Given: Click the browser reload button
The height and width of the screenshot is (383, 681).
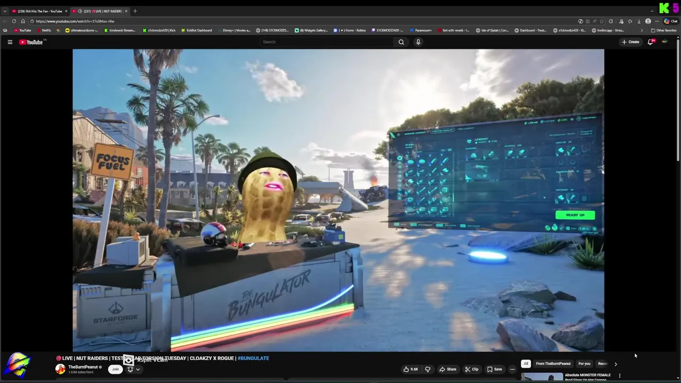Looking at the screenshot, I should coord(14,21).
